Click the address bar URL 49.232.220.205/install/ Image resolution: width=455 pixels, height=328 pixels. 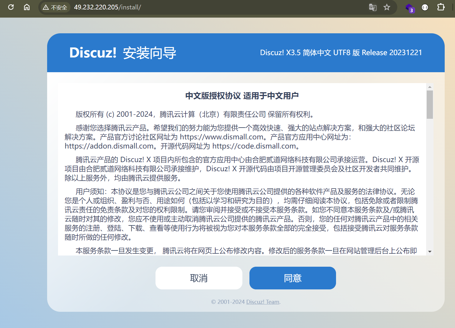point(107,7)
